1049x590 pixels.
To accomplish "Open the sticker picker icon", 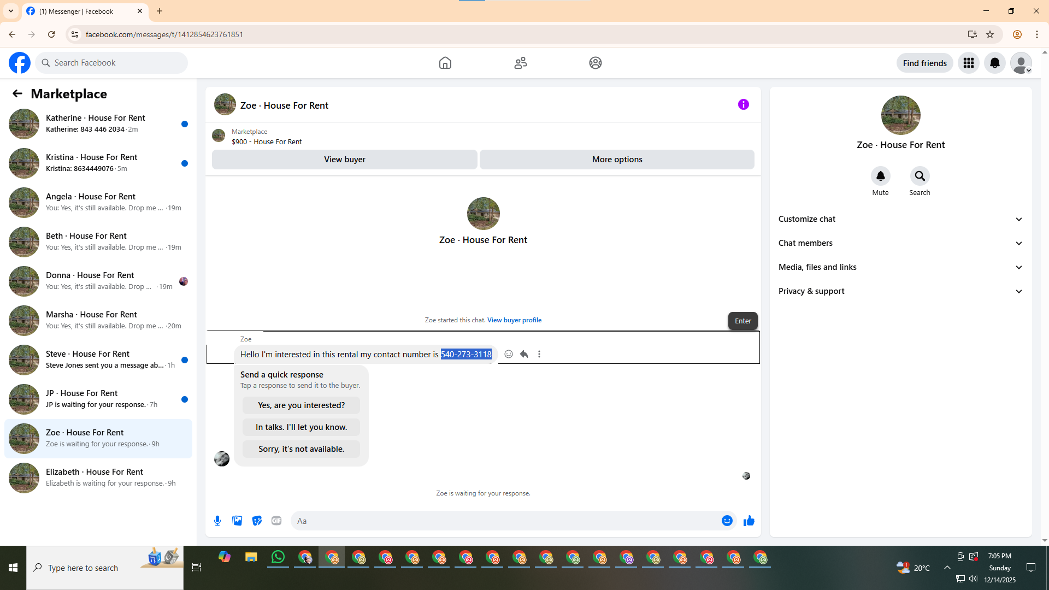I will click(x=257, y=521).
